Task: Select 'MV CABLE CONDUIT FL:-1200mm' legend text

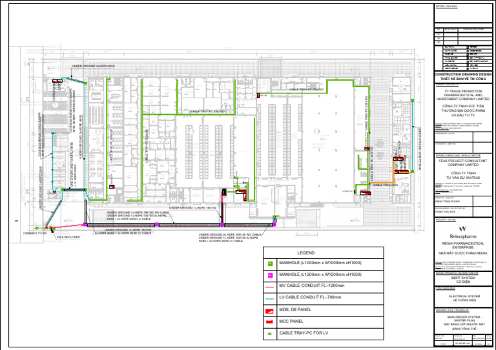Action: [311, 285]
